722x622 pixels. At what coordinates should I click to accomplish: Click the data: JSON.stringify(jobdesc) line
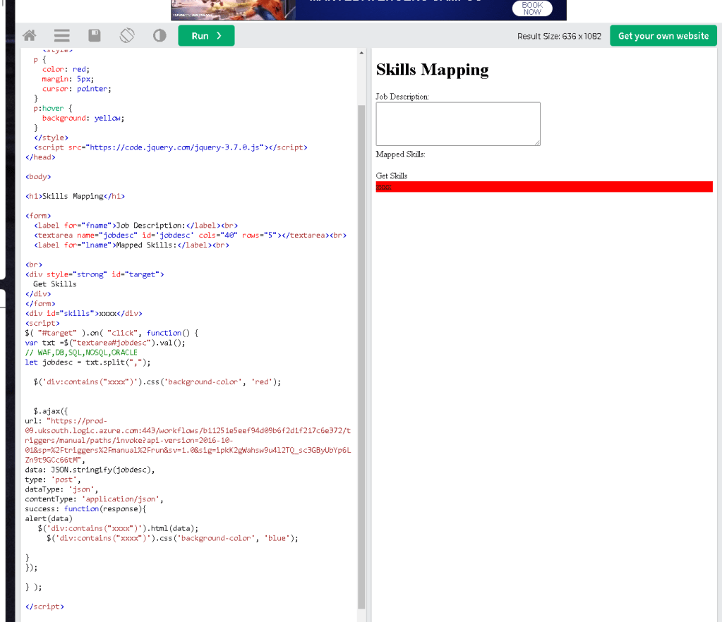pyautogui.click(x=90, y=470)
